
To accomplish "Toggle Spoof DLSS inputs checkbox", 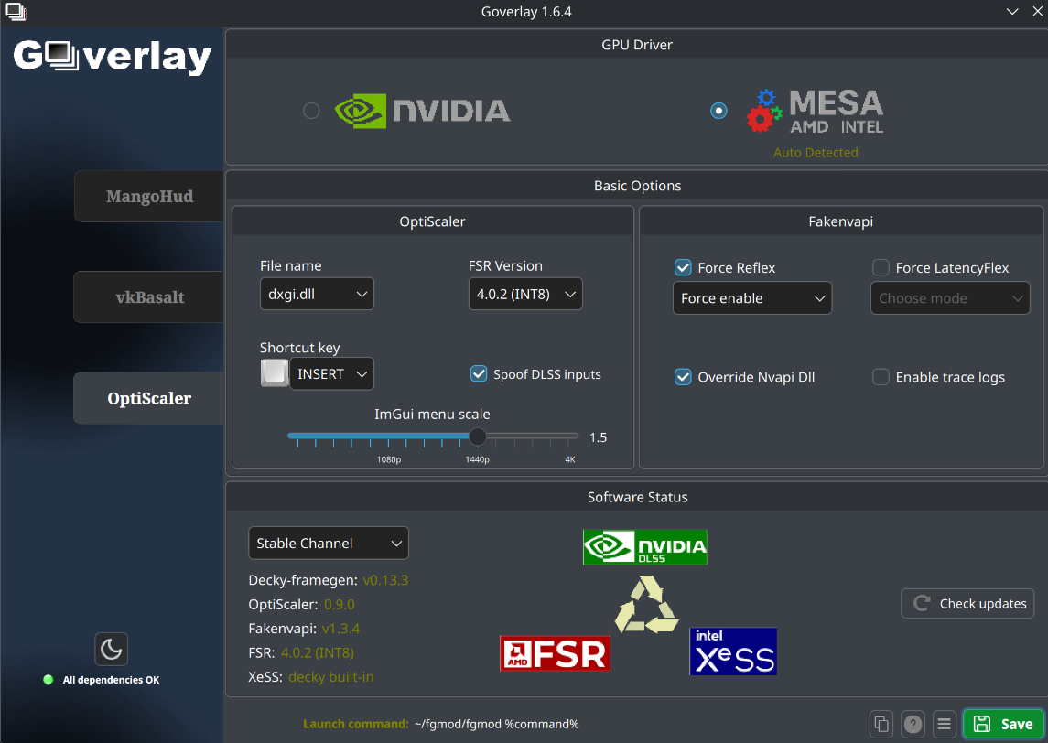I will [479, 373].
